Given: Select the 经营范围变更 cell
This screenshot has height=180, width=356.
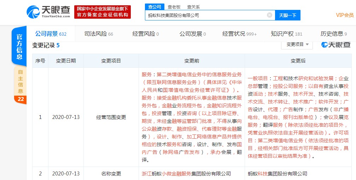Looking at the screenshot, I should (x=111, y=117).
